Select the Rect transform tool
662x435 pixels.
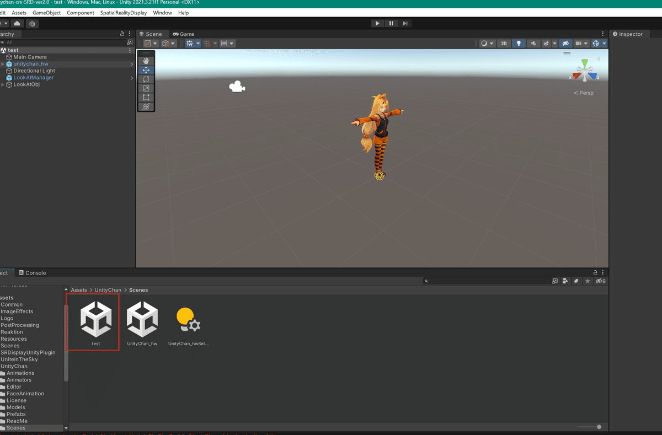(146, 97)
